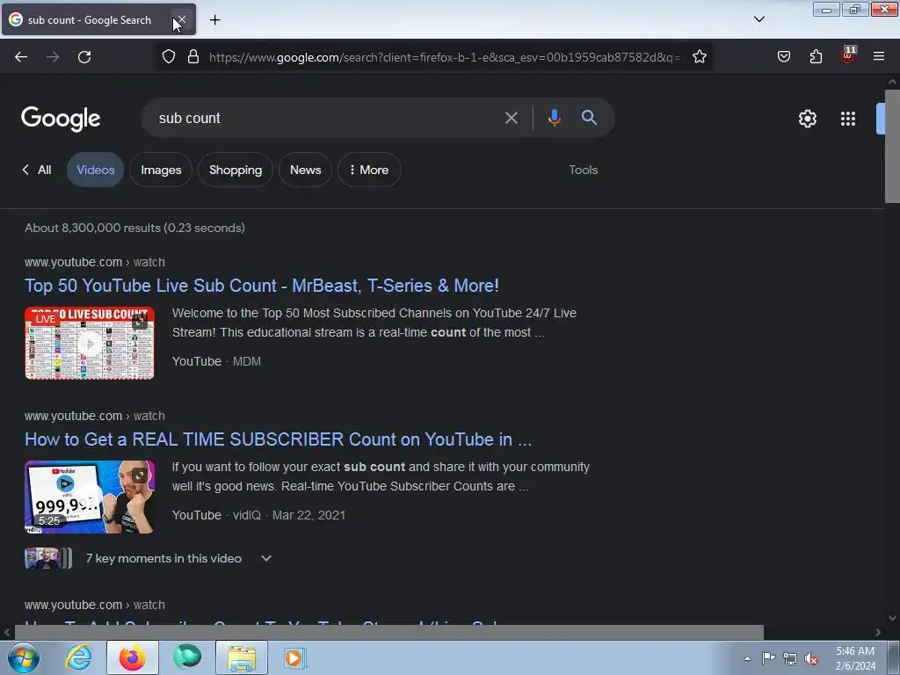Open the clock showing 5:46 AM
900x675 pixels.
click(855, 658)
